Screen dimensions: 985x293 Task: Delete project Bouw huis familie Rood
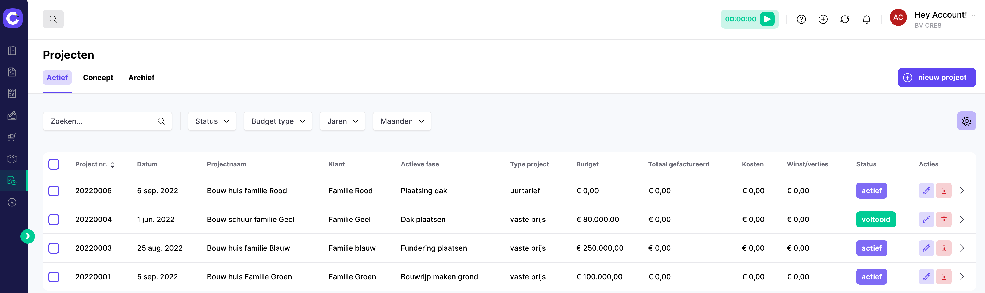click(x=943, y=191)
